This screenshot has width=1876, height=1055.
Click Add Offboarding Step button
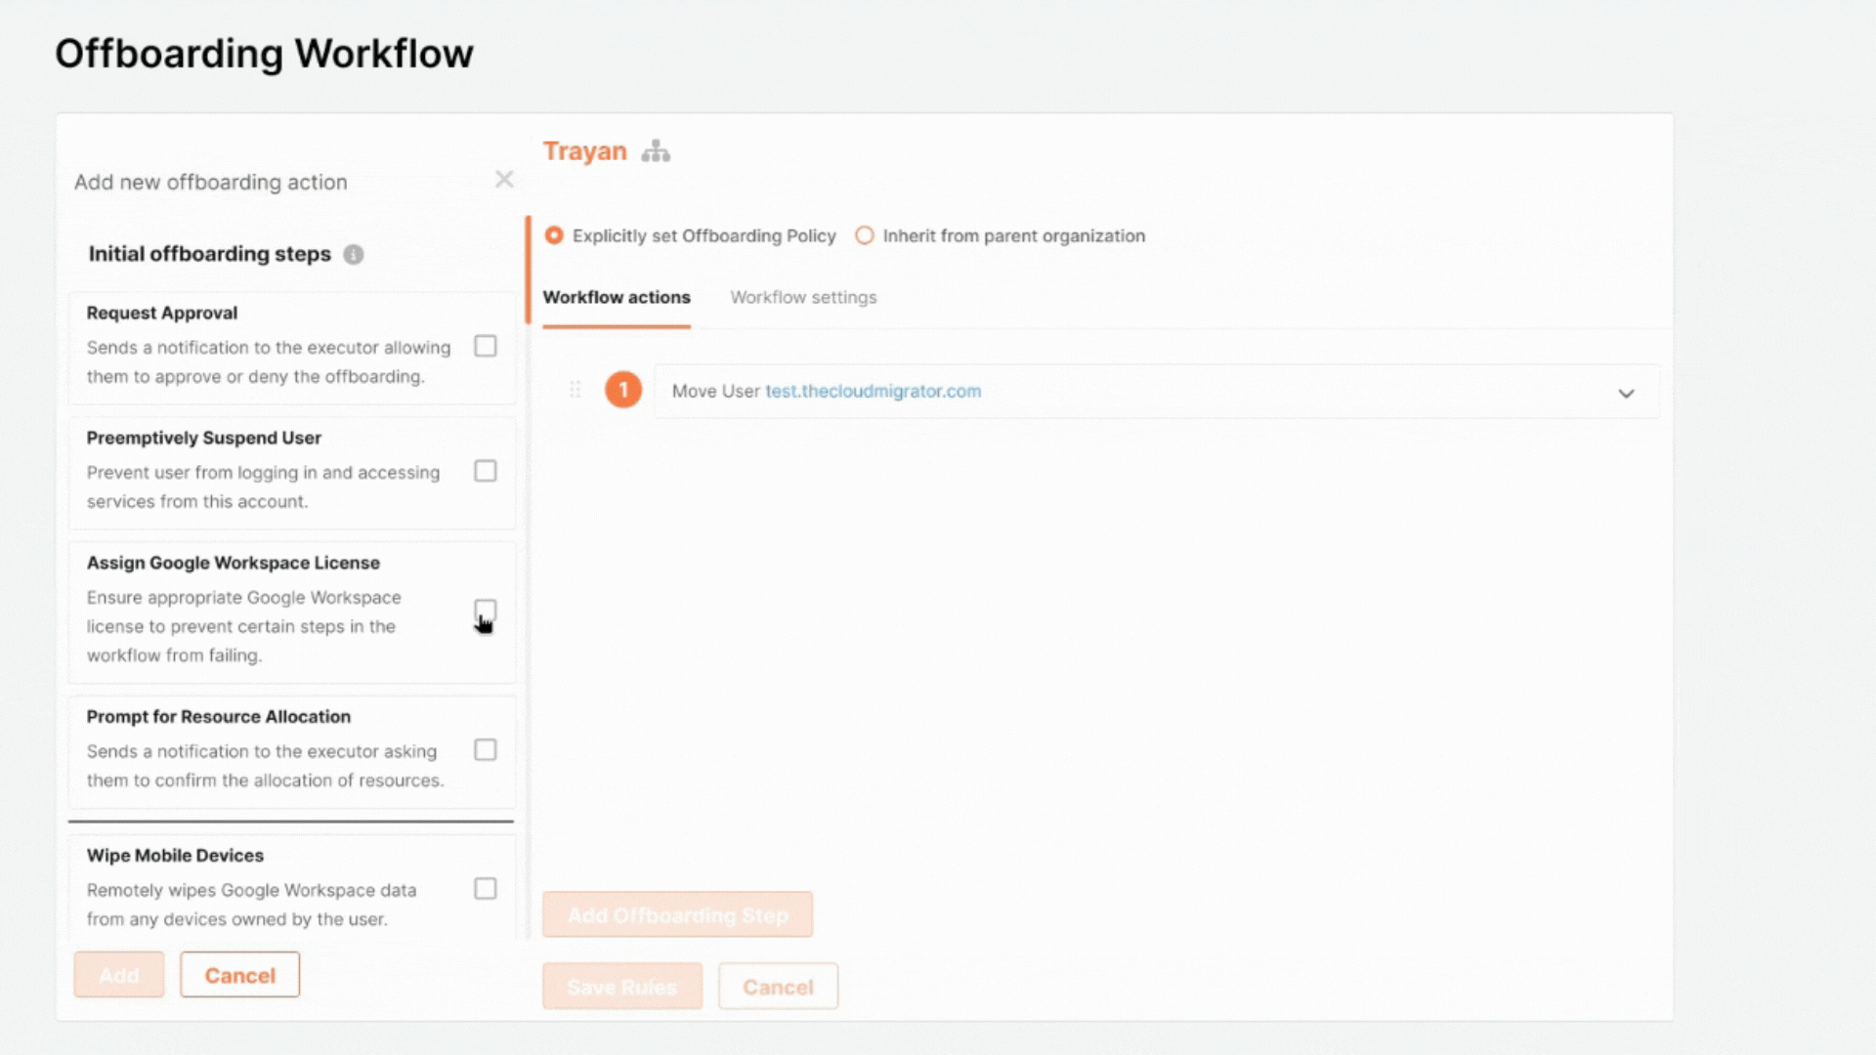pos(678,915)
